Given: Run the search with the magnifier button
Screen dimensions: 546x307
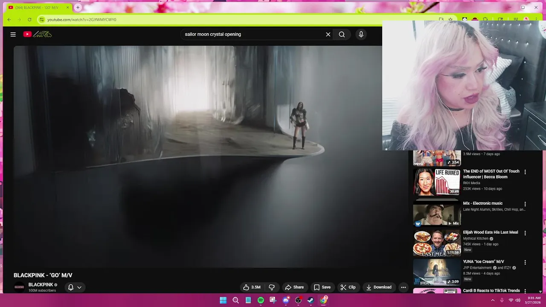Looking at the screenshot, I should point(342,34).
